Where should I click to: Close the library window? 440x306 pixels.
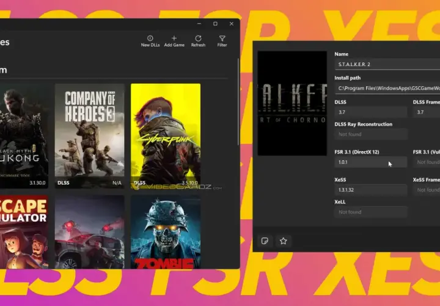[x=232, y=24]
